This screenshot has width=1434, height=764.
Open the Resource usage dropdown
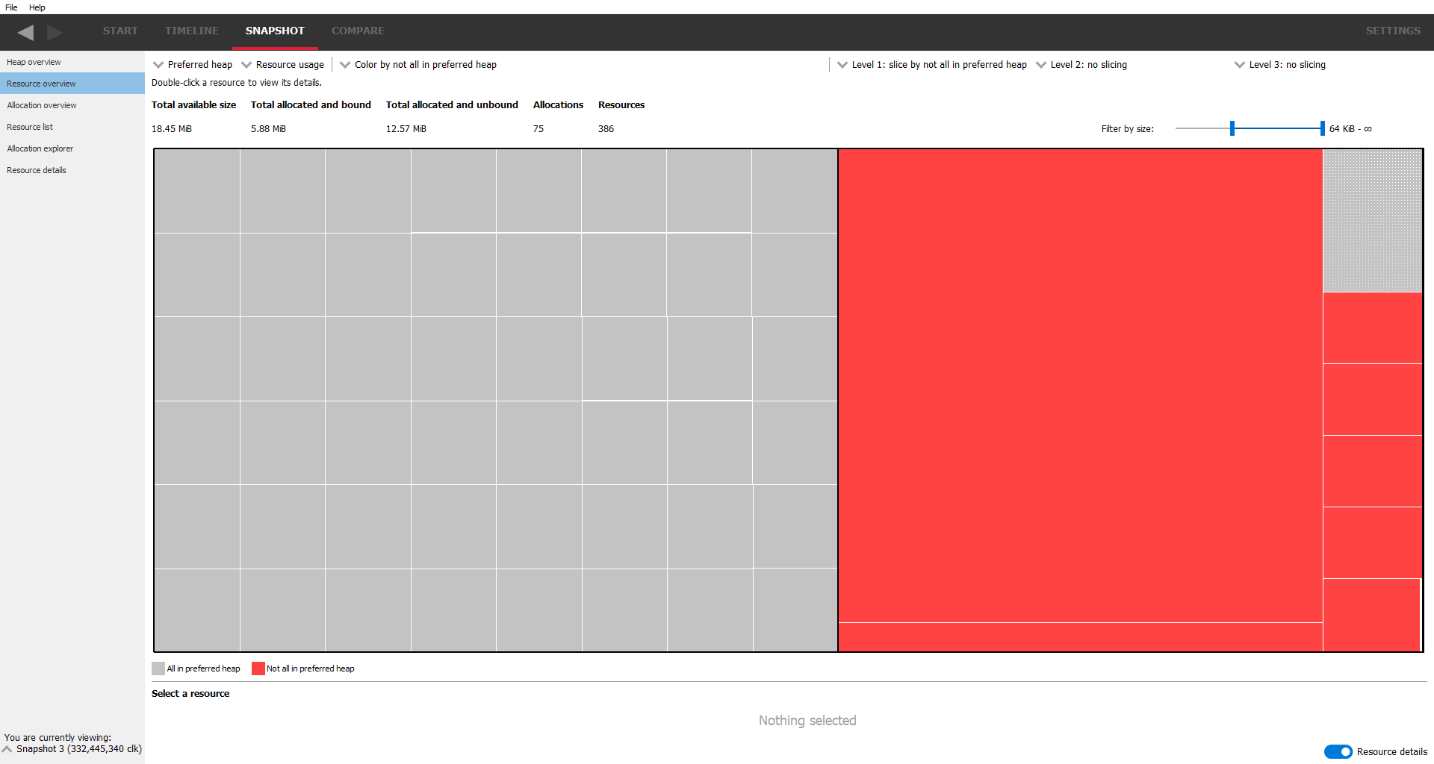283,65
